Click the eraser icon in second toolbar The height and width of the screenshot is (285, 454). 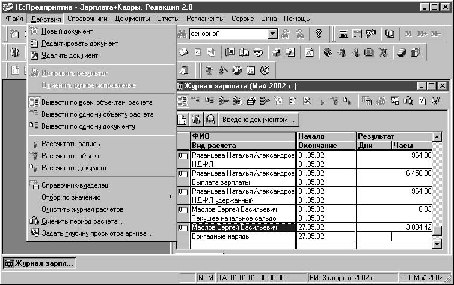401,52
